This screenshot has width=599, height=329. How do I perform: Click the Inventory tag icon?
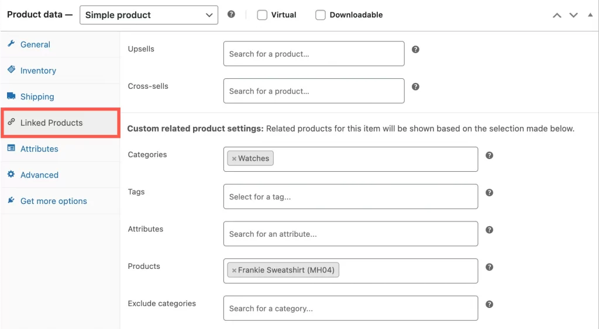[x=11, y=70]
